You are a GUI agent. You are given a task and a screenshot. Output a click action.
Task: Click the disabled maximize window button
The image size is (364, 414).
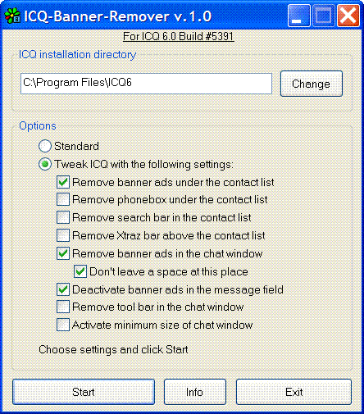pos(324,16)
